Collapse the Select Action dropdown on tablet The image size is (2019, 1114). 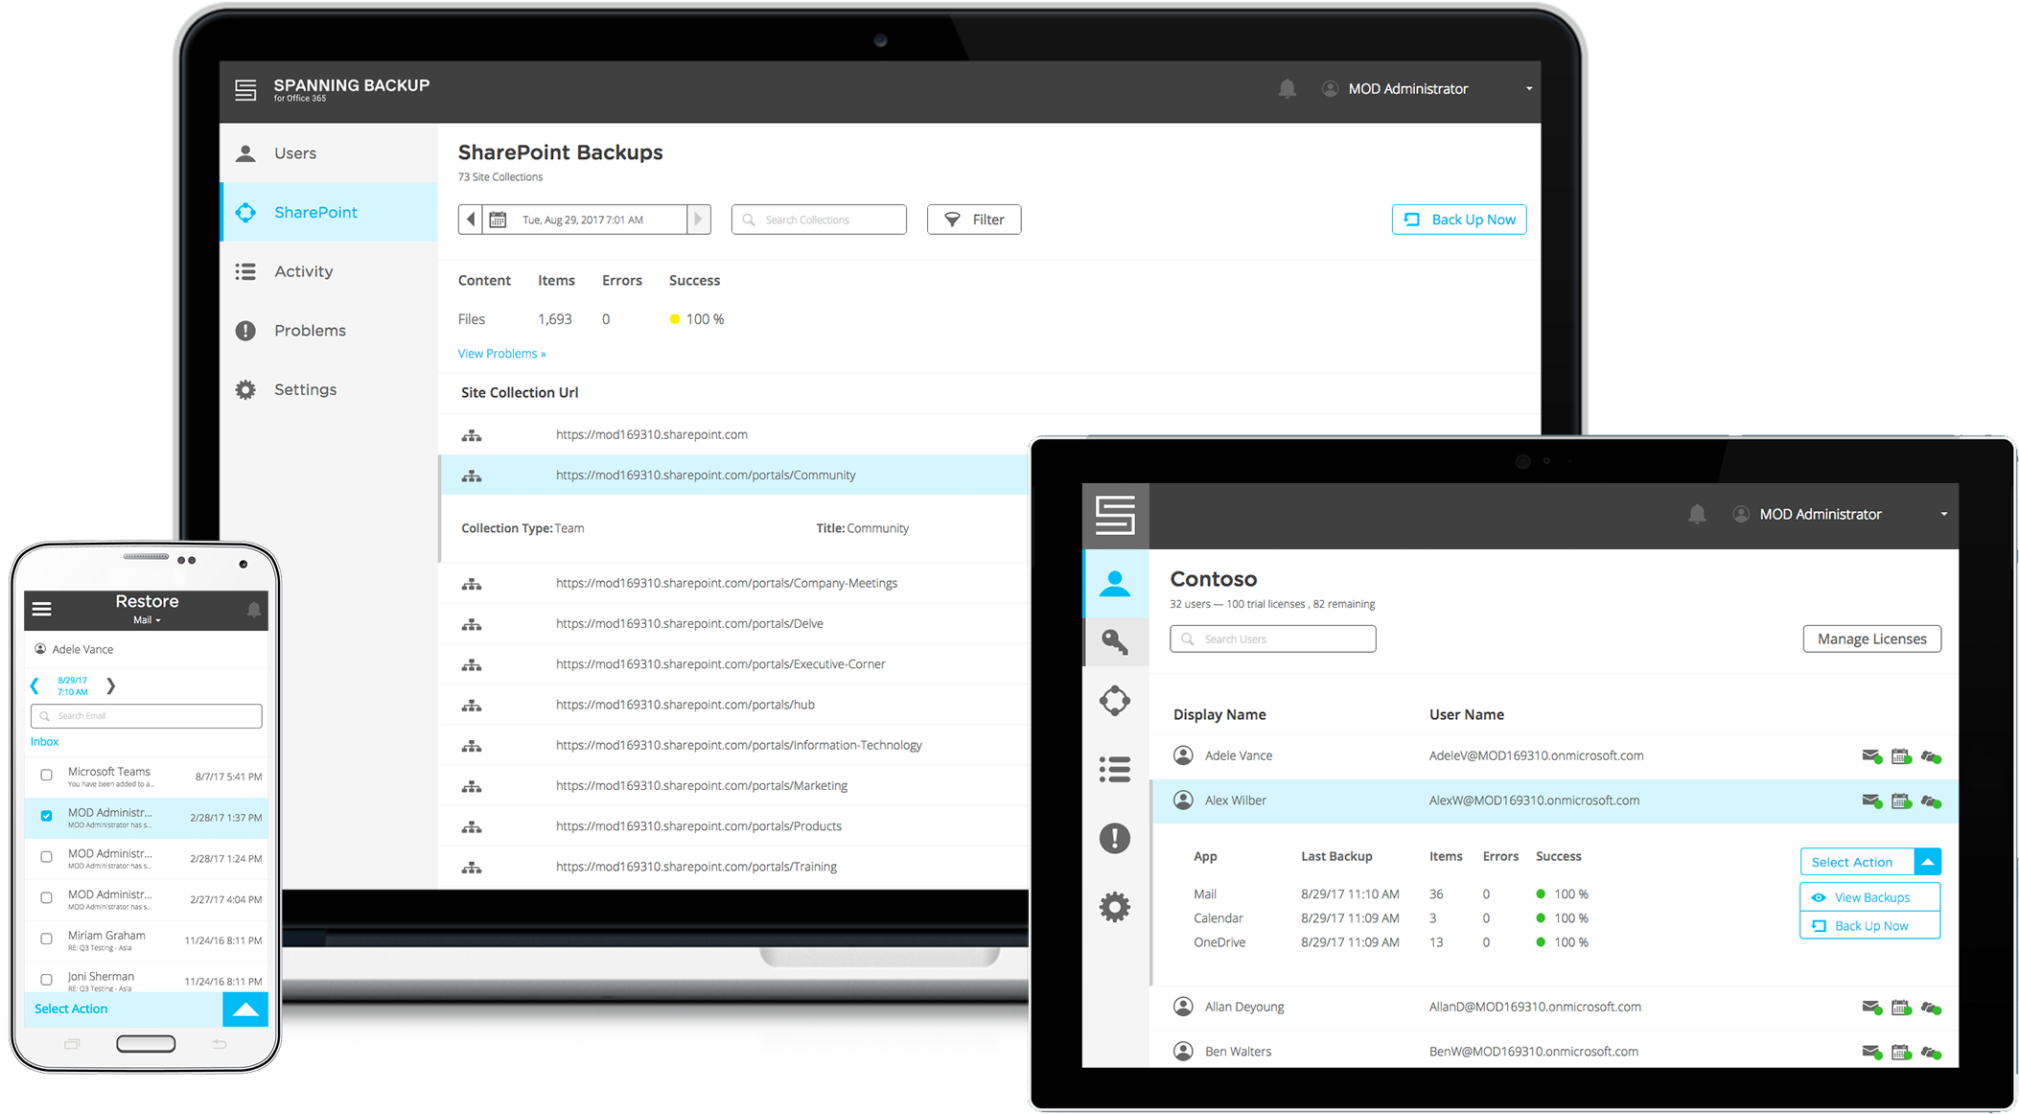[x=1927, y=862]
